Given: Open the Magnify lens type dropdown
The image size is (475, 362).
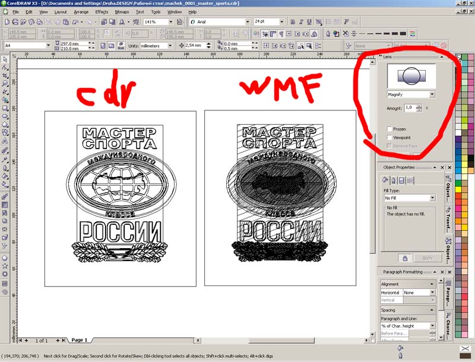Looking at the screenshot, I should pos(432,94).
